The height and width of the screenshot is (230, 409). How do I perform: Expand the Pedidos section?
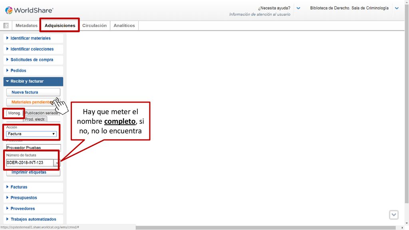point(34,71)
